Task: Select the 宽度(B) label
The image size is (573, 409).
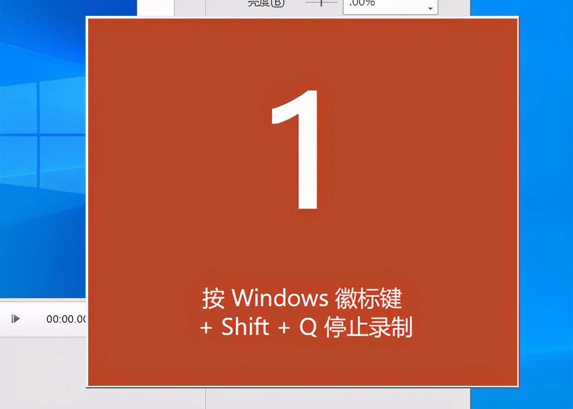Action: click(266, 4)
